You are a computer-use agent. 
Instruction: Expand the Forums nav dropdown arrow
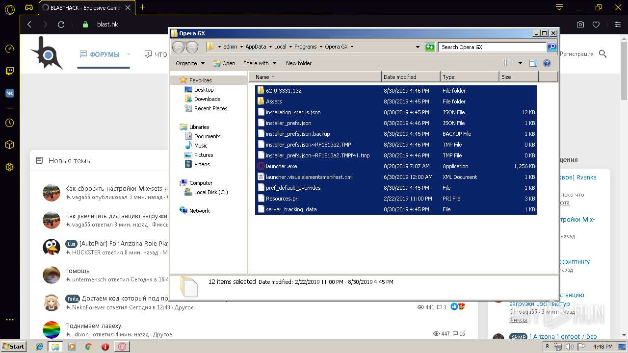pyautogui.click(x=129, y=54)
